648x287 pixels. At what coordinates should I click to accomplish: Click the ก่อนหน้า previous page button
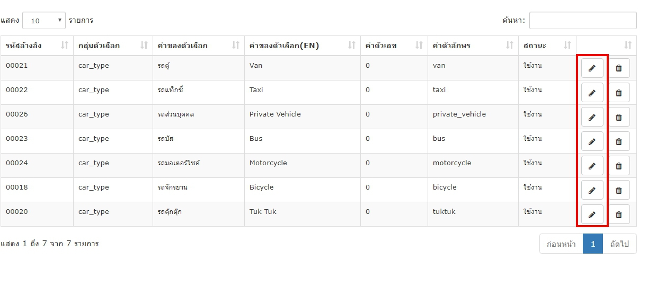[561, 244]
